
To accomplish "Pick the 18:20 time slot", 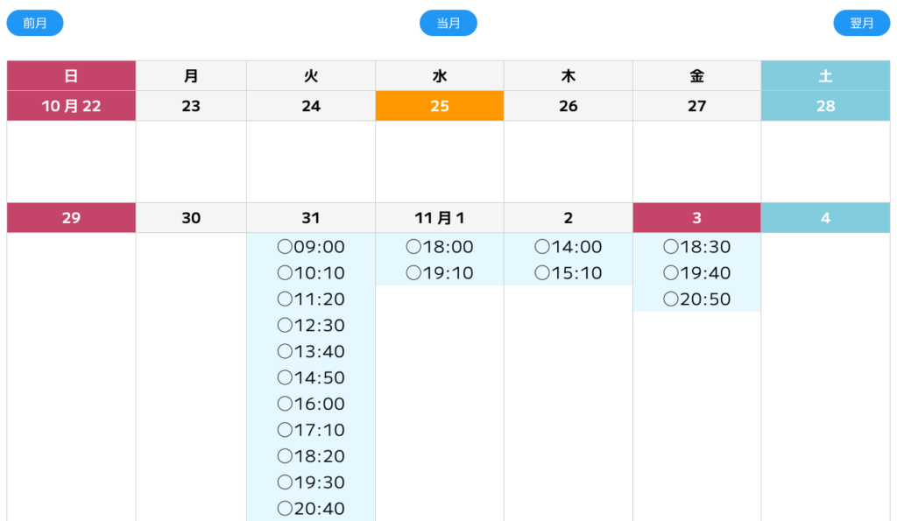I will tap(311, 456).
